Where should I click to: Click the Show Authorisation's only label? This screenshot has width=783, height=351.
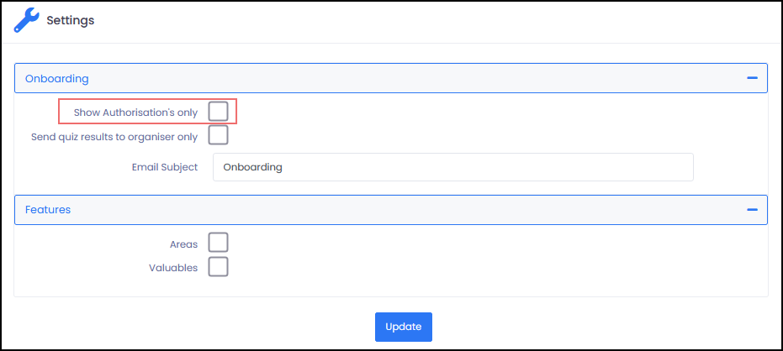click(x=135, y=112)
